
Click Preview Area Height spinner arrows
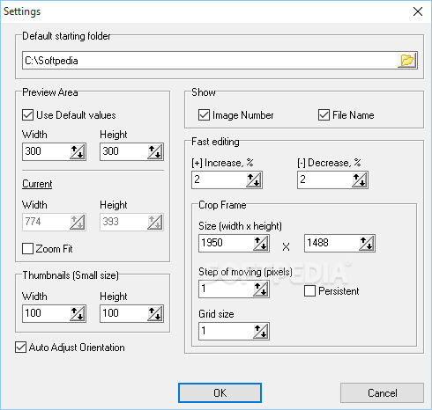(x=155, y=151)
